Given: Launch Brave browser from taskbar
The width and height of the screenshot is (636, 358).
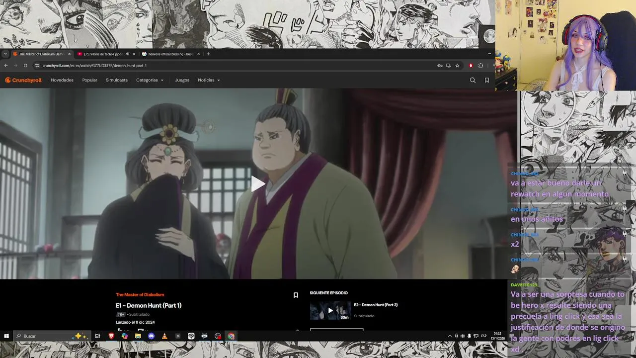Looking at the screenshot, I should [x=111, y=336].
